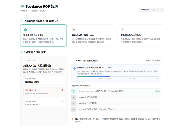The width and height of the screenshot is (184, 138).
Task: Click the red image icon by 图片输入上限
Action: (x=26, y=90)
